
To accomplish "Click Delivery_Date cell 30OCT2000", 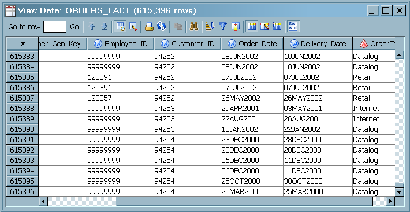I will click(x=318, y=181).
